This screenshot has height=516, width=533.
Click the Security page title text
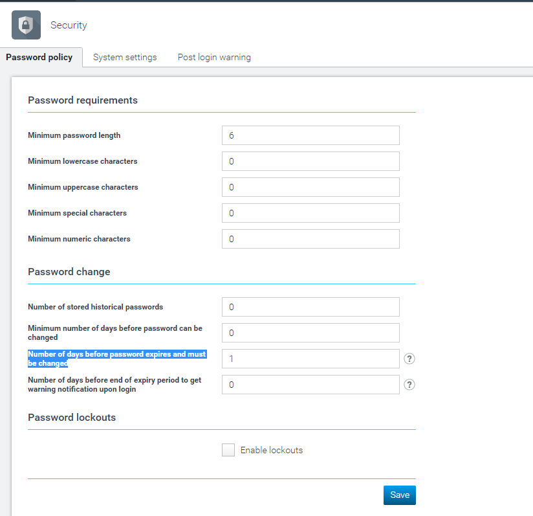coord(69,25)
